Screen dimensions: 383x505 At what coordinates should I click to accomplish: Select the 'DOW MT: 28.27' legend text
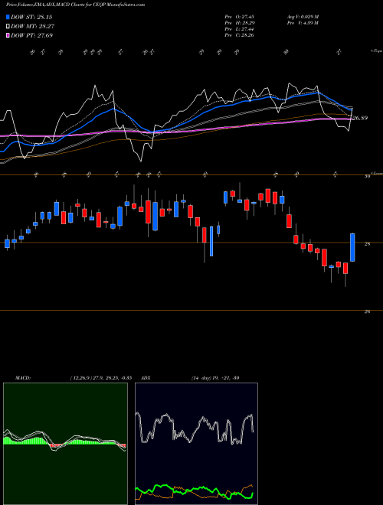(32, 27)
